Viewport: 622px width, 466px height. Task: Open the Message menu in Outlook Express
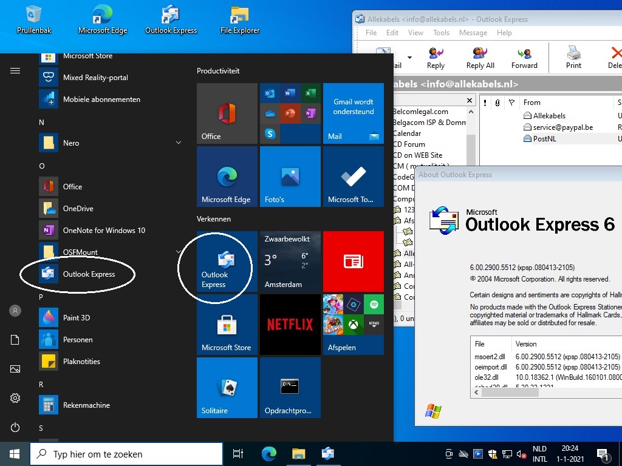click(x=473, y=33)
